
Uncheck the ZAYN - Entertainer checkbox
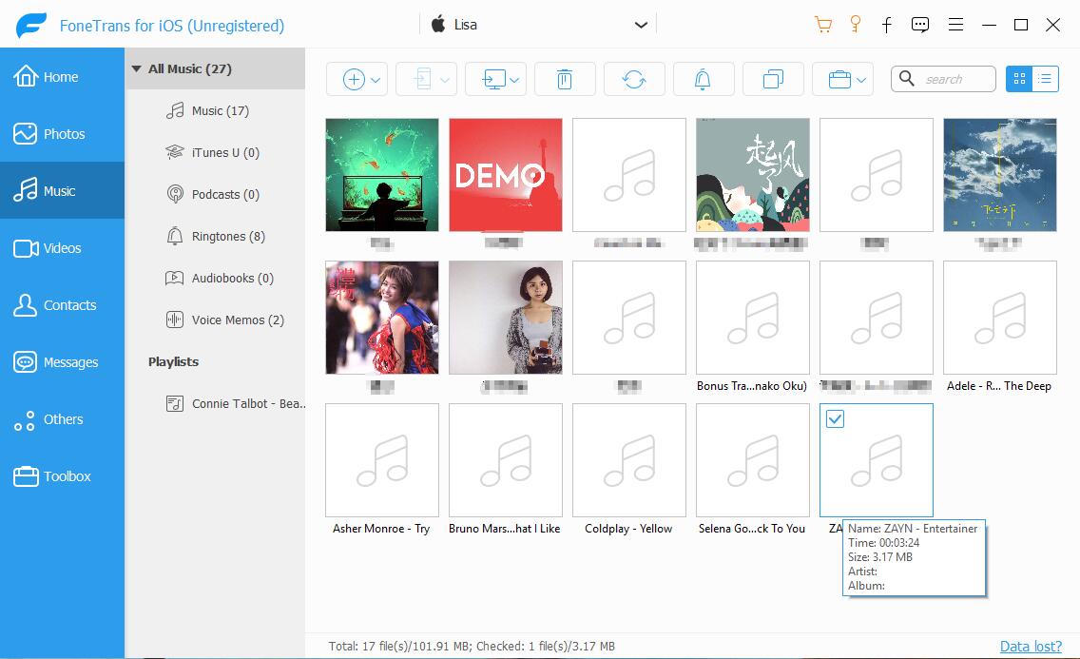click(x=835, y=418)
